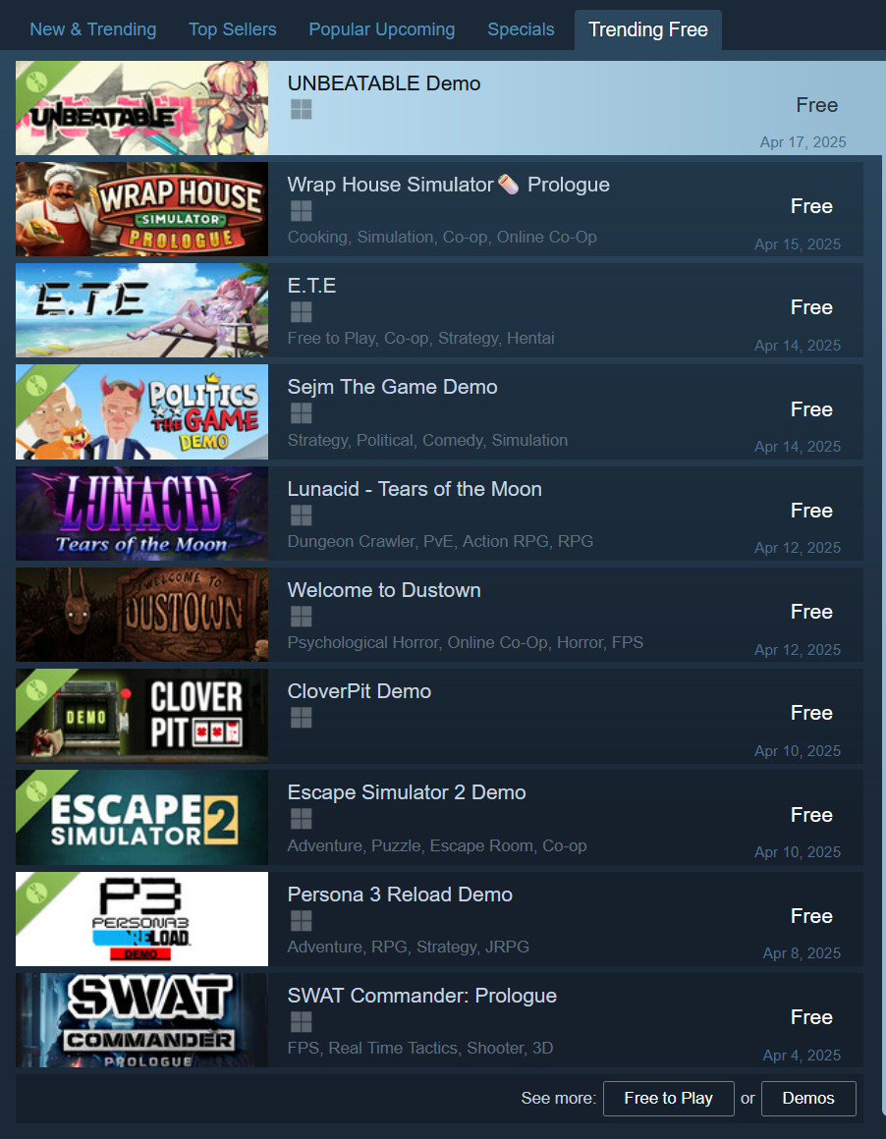Click Windows platform icon under UNBEATABLE Demo
This screenshot has height=1139, width=886.
(x=301, y=110)
